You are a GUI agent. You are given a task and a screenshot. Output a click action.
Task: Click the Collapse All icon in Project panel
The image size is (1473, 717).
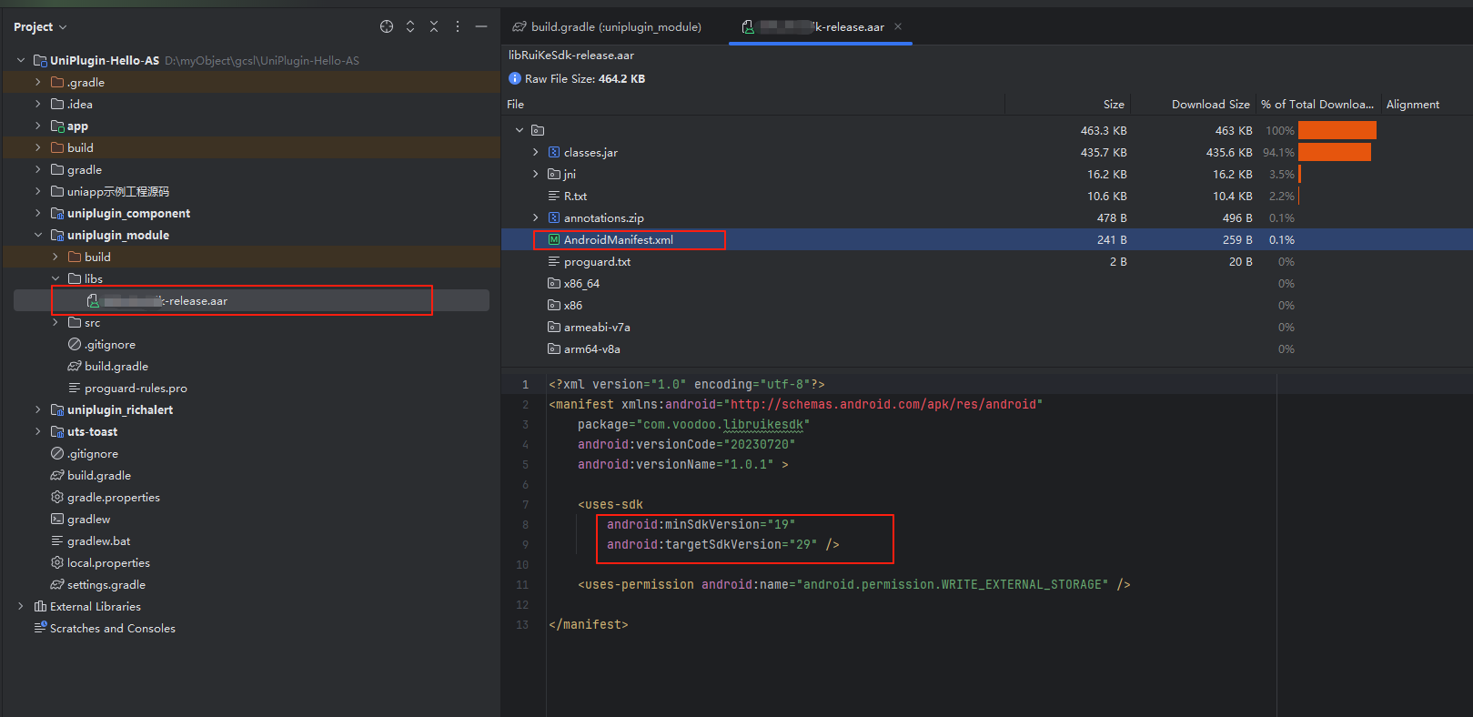(434, 26)
